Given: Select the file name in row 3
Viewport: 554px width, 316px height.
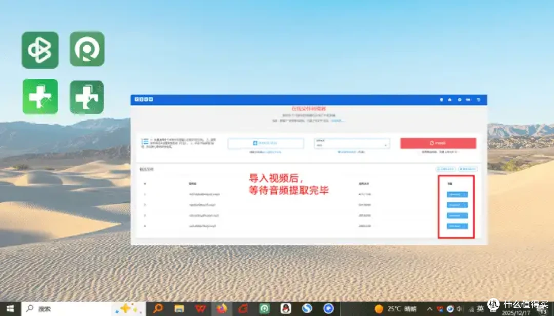Looking at the screenshot, I should coord(204,216).
